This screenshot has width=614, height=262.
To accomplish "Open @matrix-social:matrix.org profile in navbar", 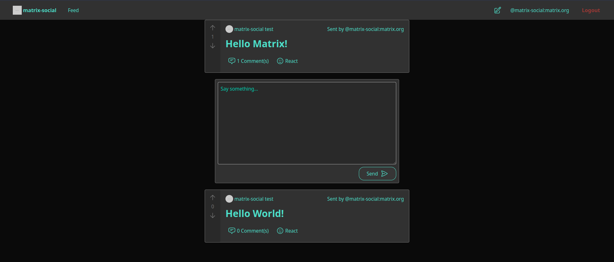I will (539, 10).
